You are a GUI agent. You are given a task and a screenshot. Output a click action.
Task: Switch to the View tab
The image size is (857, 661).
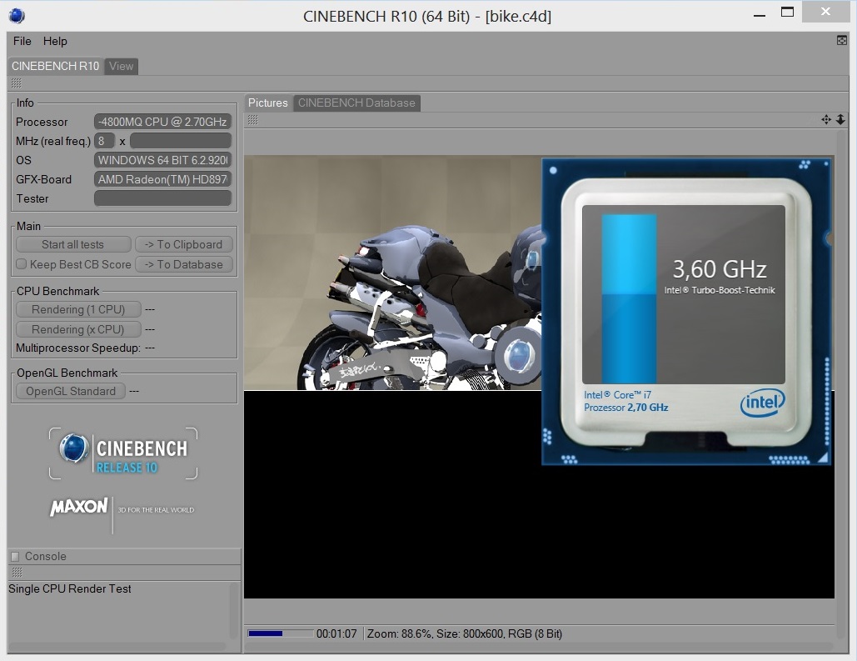pos(121,66)
